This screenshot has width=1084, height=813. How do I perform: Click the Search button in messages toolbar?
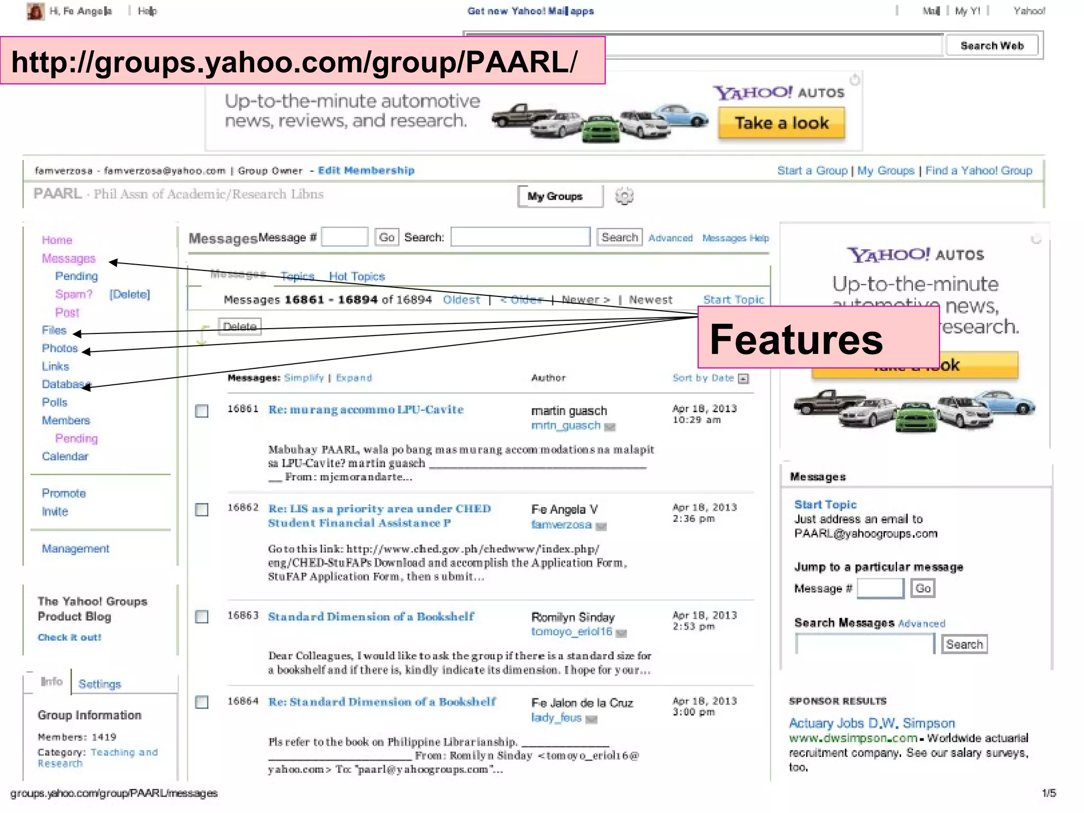pyautogui.click(x=619, y=237)
